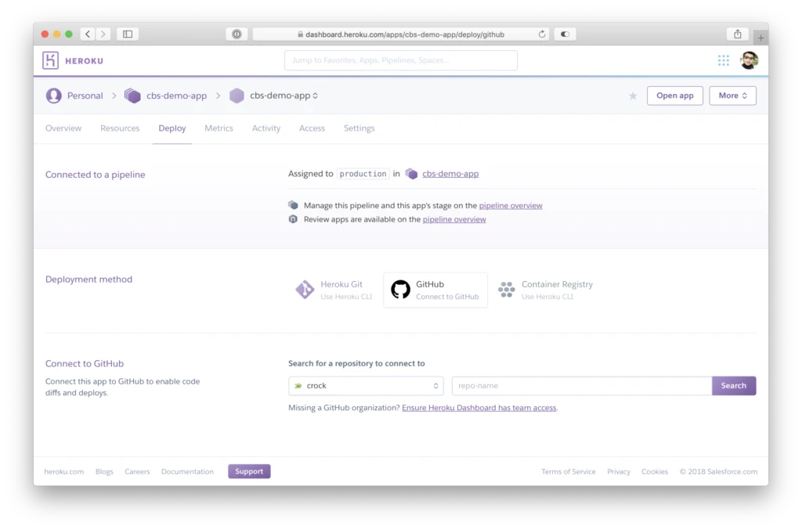Open heroku.com footer link
802x530 pixels.
64,472
